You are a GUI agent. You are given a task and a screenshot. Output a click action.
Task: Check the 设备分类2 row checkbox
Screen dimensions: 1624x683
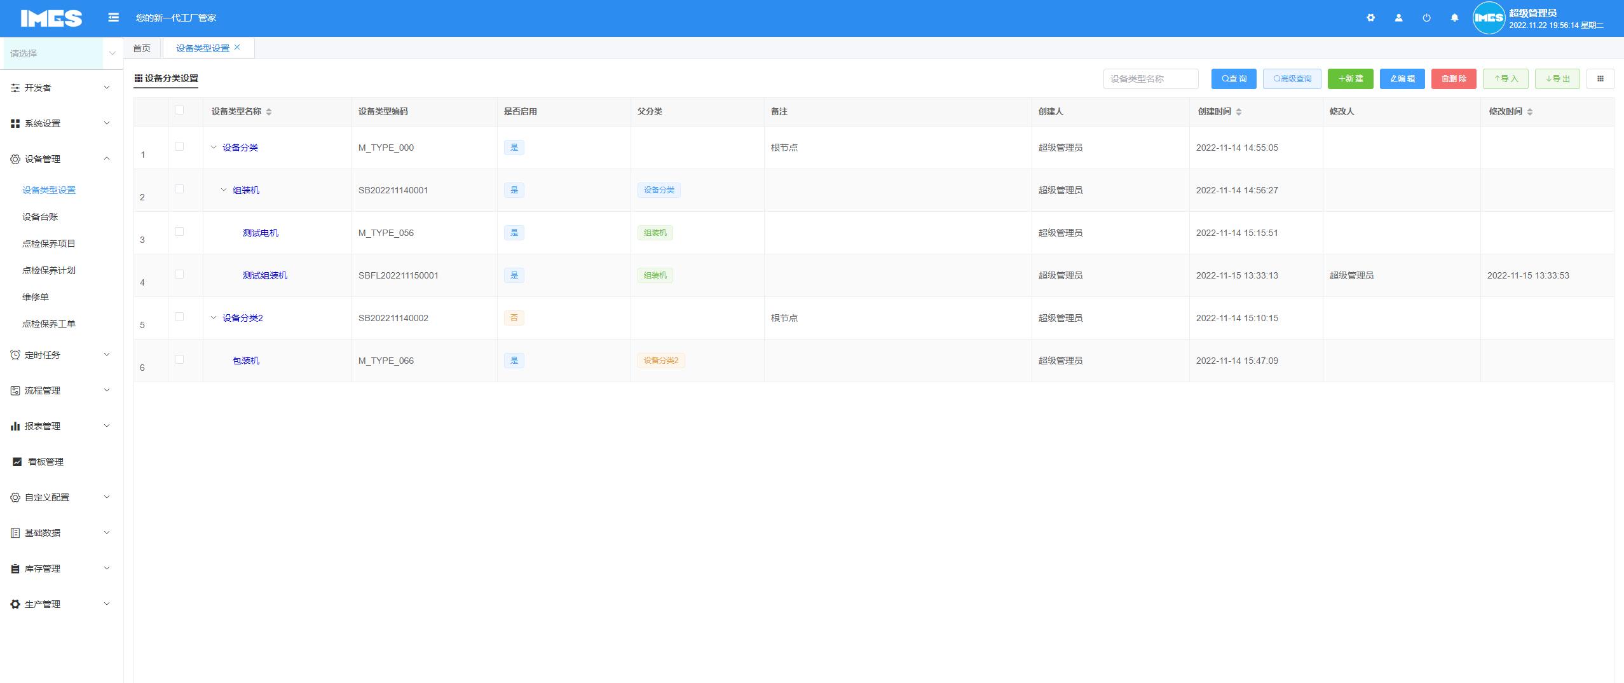tap(179, 317)
